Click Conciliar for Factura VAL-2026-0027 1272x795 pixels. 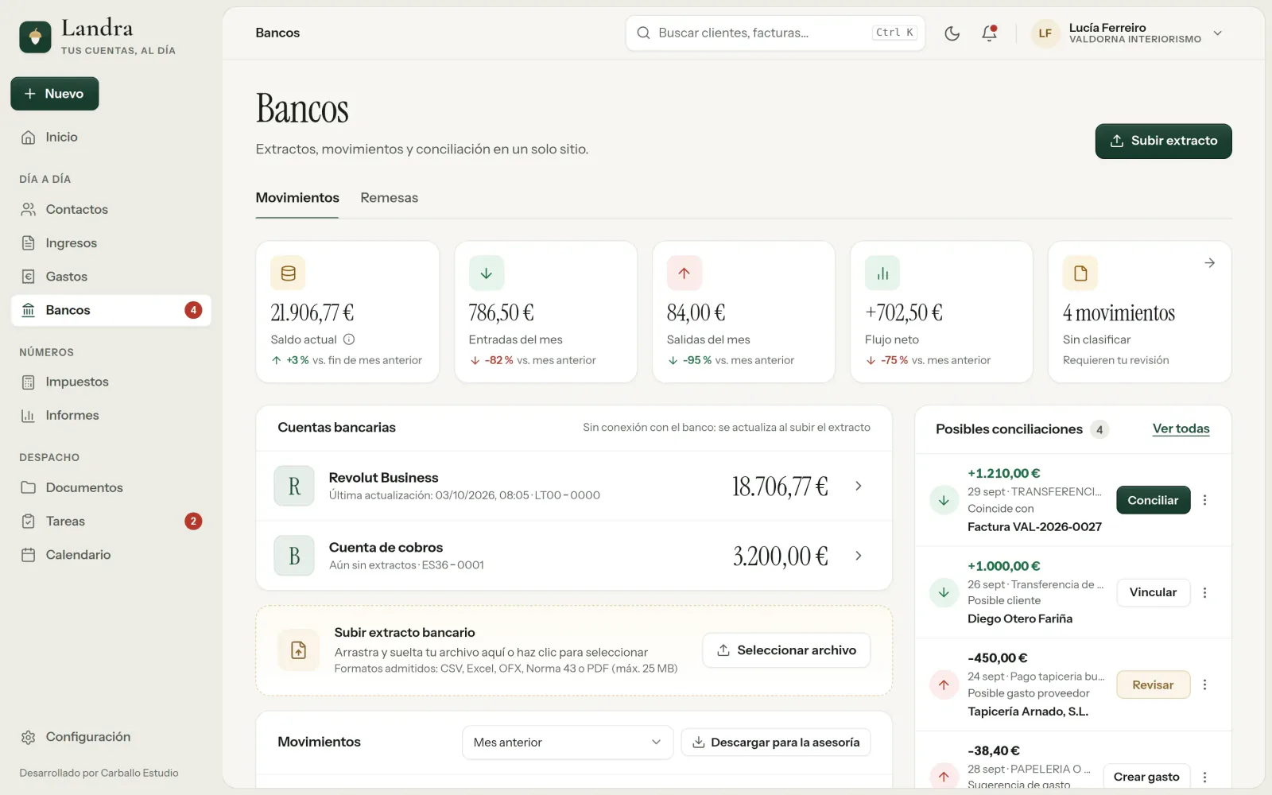(x=1153, y=500)
